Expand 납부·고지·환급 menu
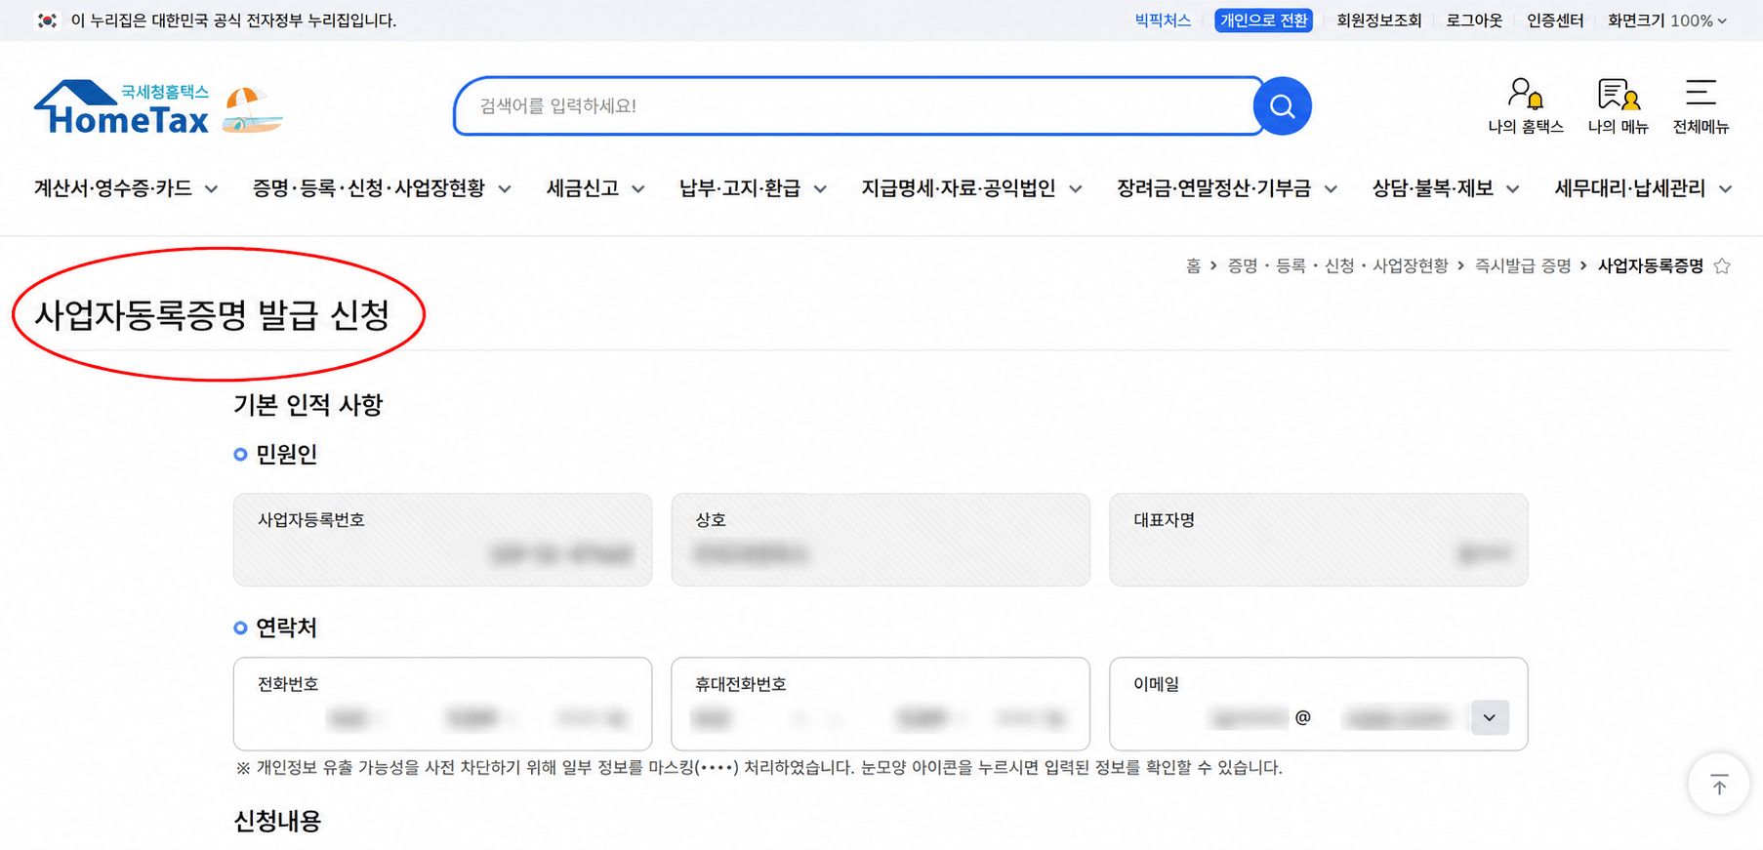 [x=753, y=188]
